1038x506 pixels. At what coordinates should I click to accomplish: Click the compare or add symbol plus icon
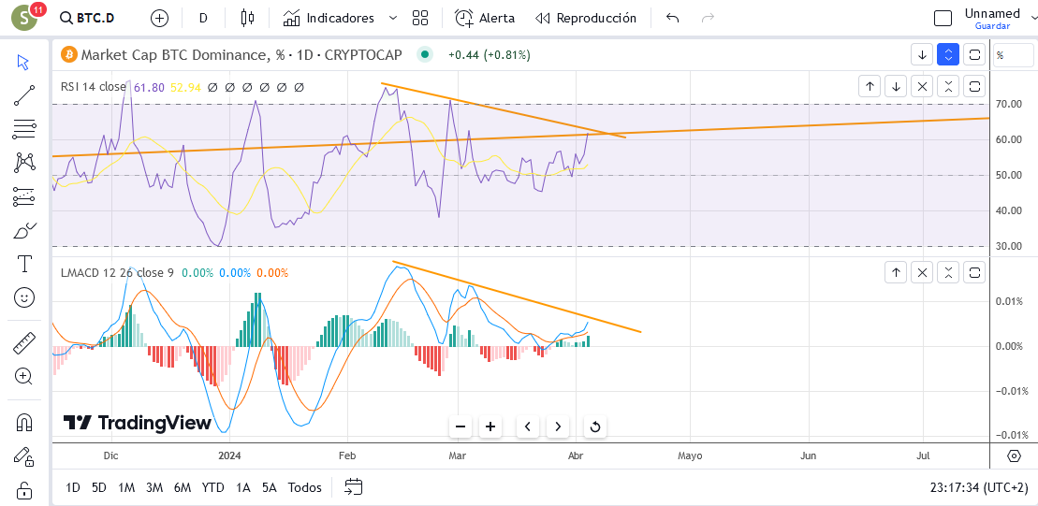(x=159, y=18)
